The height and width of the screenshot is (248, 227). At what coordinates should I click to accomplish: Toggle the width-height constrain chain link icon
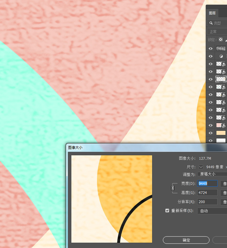[x=173, y=188]
